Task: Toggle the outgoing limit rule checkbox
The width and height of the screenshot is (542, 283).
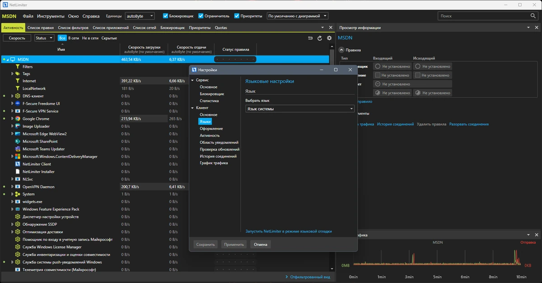Action: 418,75
